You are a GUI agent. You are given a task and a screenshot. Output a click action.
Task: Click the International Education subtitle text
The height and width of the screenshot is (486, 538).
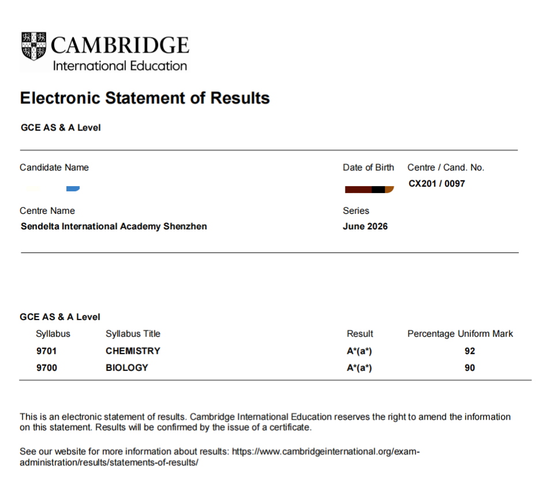(x=120, y=66)
